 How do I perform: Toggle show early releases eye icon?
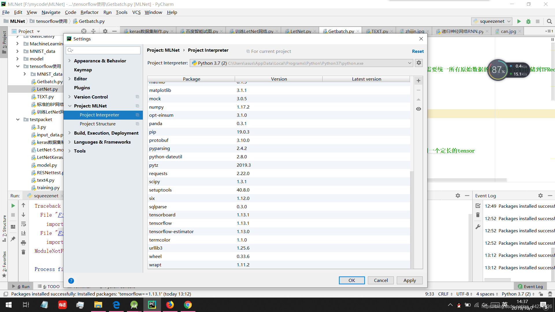[418, 109]
